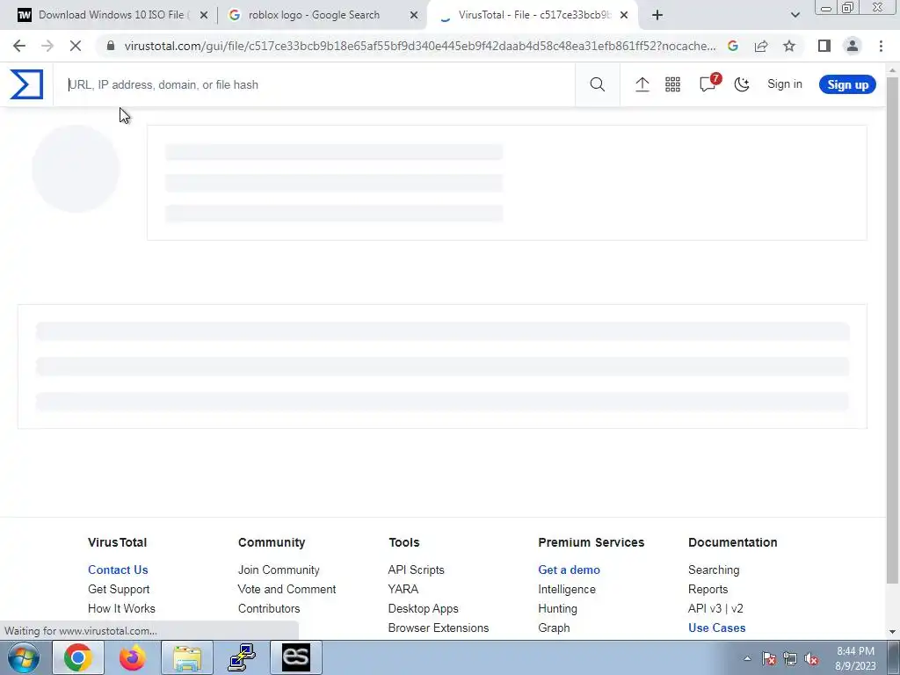Viewport: 900px width, 675px height.
Task: Open the API v2 link
Action: pyautogui.click(x=737, y=608)
